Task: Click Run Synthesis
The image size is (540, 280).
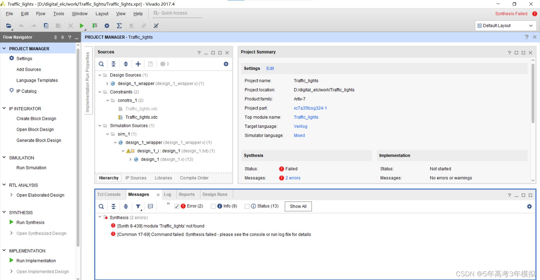Action: click(30, 222)
